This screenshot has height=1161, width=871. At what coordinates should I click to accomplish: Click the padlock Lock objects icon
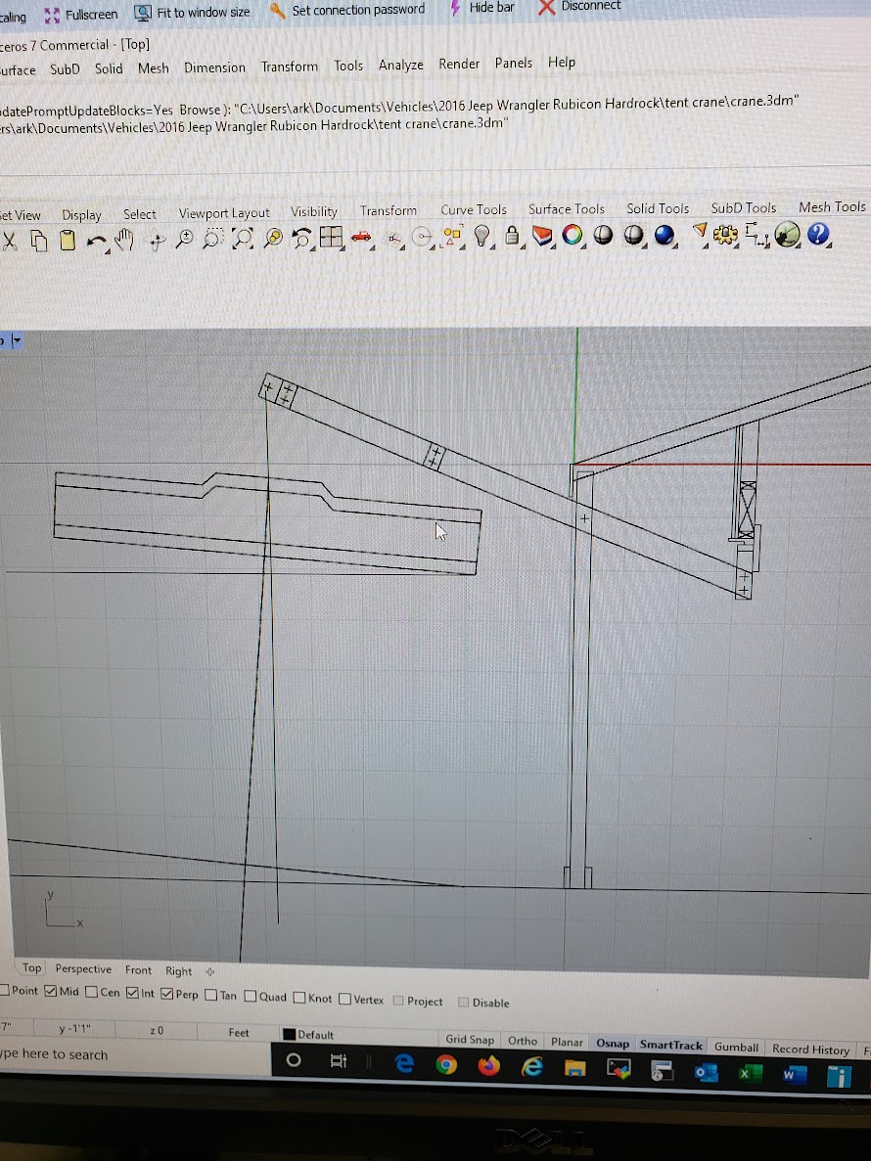tap(512, 236)
